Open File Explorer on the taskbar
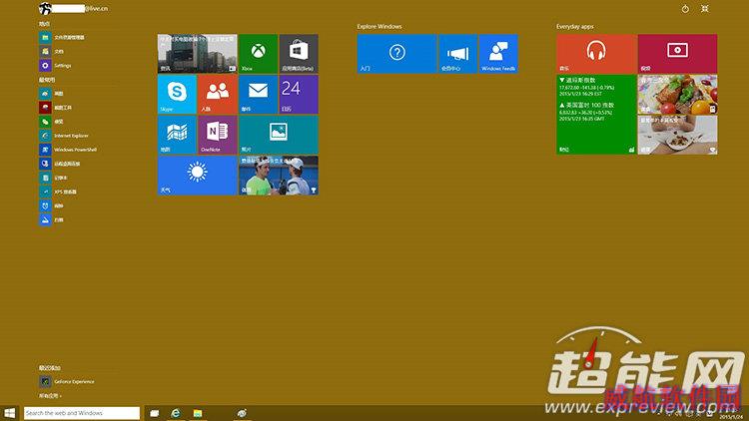The width and height of the screenshot is (749, 421). pyautogui.click(x=198, y=413)
